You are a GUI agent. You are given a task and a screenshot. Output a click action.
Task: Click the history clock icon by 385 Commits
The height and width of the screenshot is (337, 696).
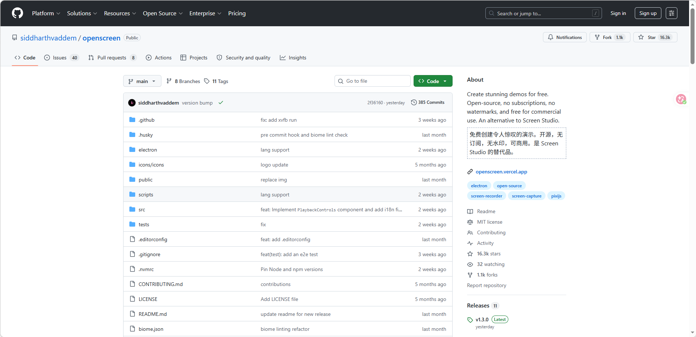[x=414, y=102]
